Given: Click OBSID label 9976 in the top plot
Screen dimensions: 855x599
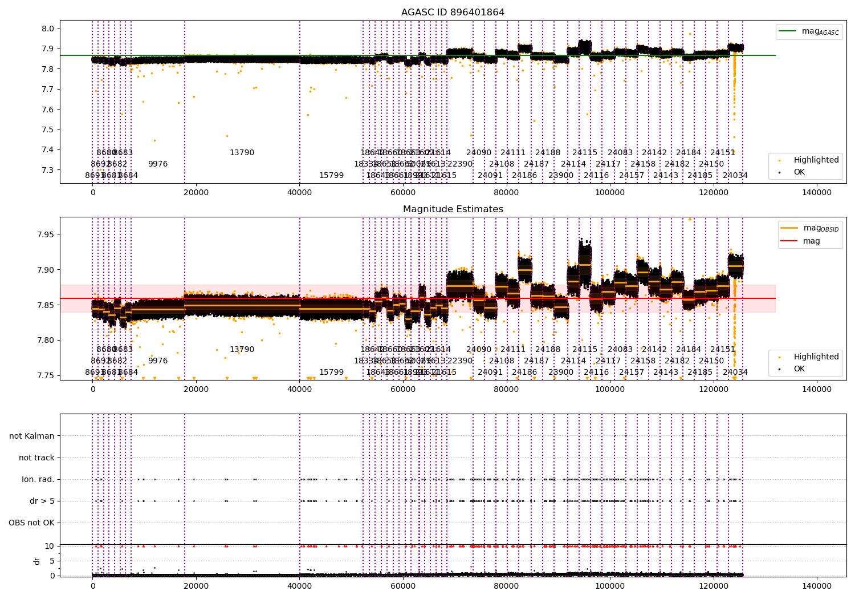Looking at the screenshot, I should [158, 164].
